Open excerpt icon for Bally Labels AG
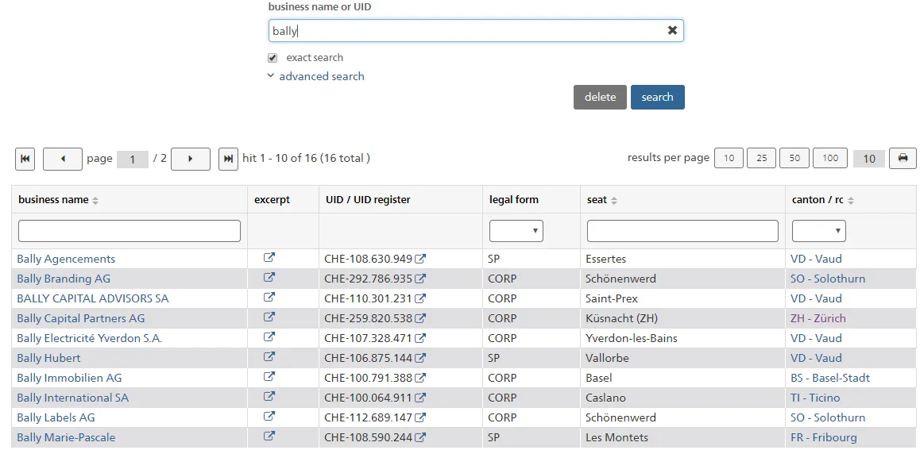The height and width of the screenshot is (450, 920). [x=269, y=417]
